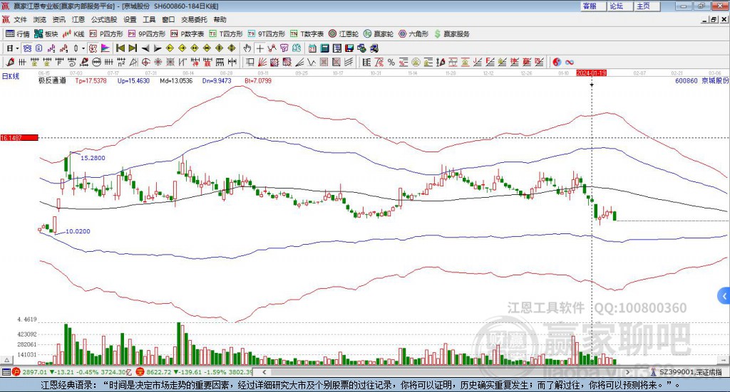Click the 10.0200 low price annotation
730x392 pixels.
click(78, 231)
